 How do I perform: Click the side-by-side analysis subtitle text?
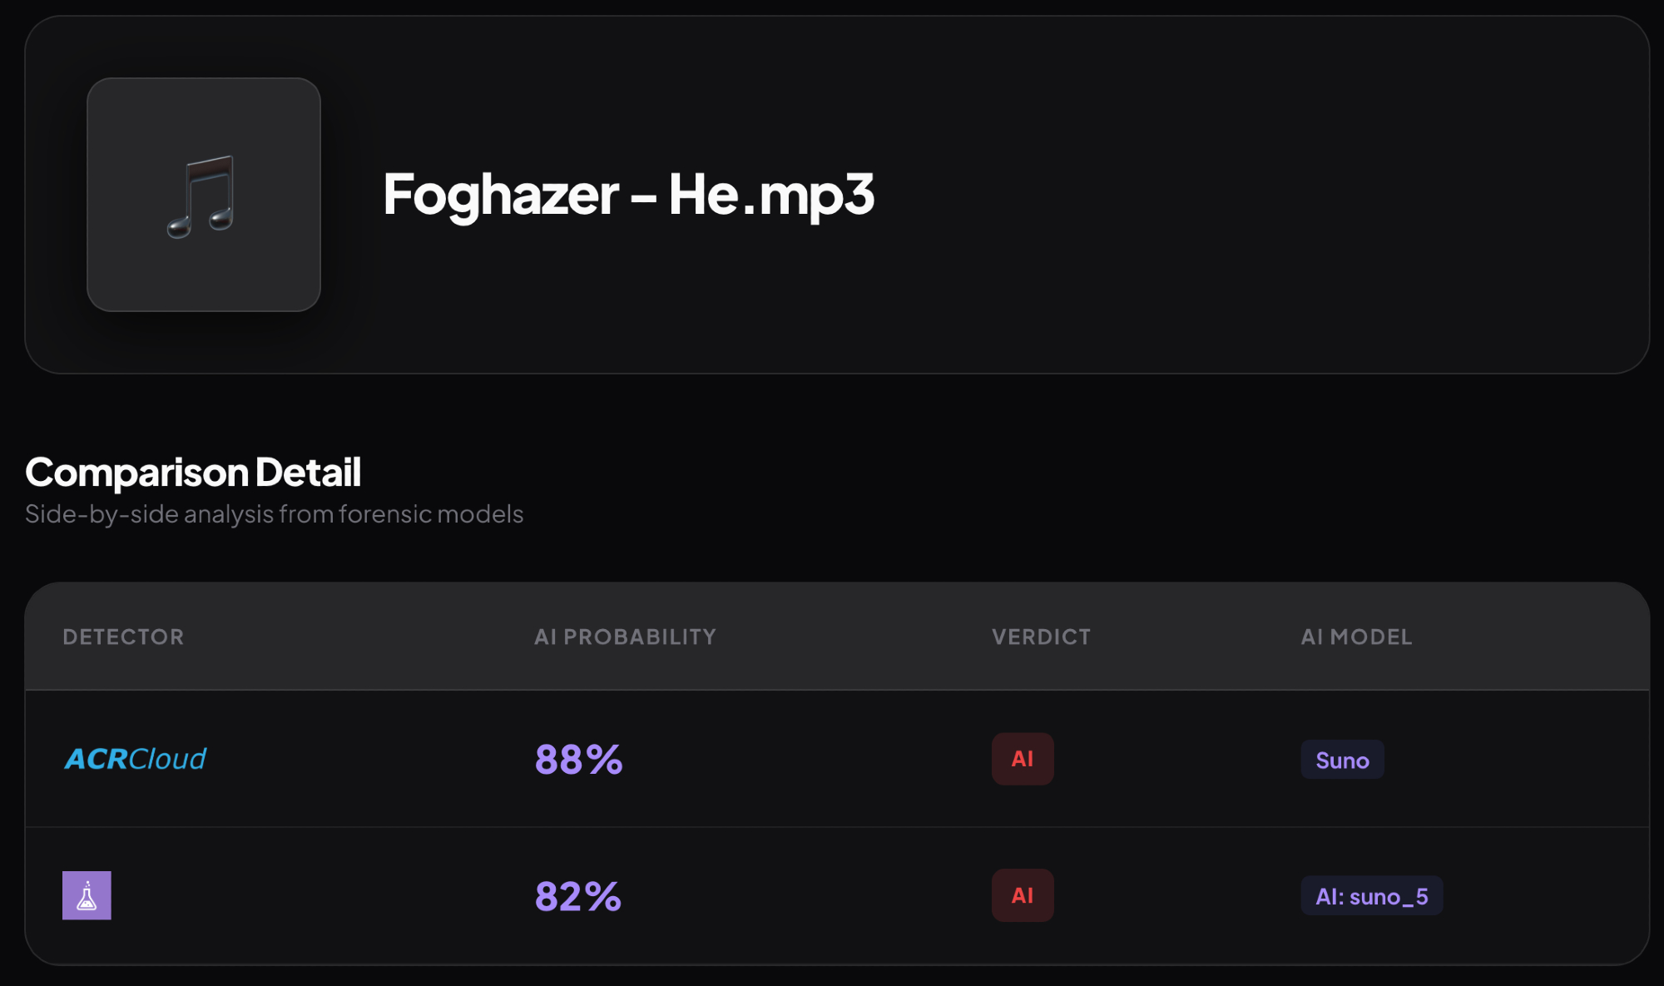click(274, 514)
